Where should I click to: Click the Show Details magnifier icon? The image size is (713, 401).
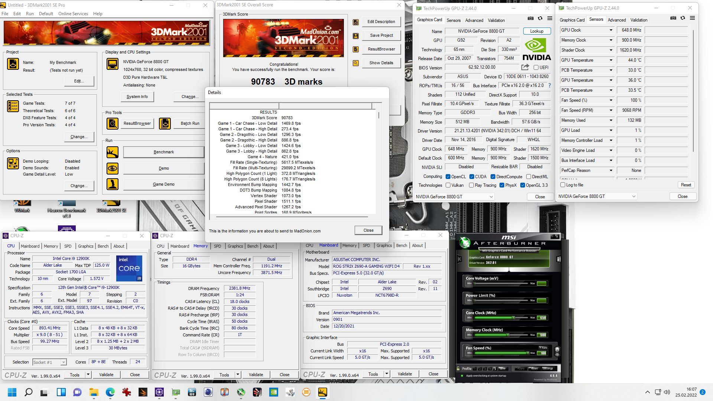point(356,63)
